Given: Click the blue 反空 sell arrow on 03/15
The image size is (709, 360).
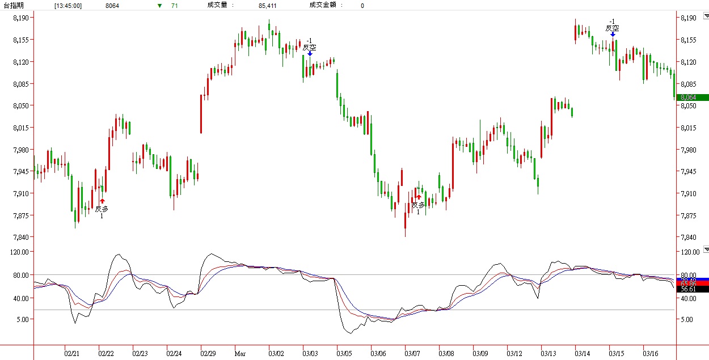Looking at the screenshot, I should (613, 34).
